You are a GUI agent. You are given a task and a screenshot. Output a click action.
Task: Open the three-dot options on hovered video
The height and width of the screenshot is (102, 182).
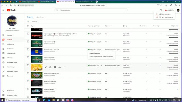pos(64,67)
